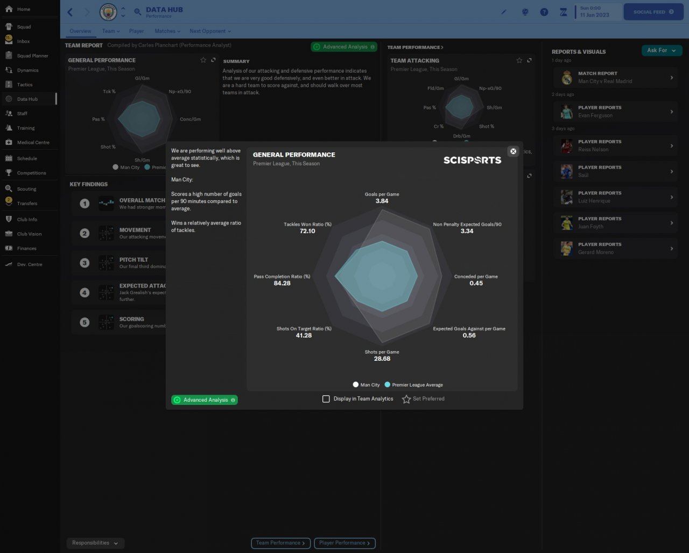Toggle Set Preferred star in popup
The image size is (689, 553).
click(x=406, y=399)
